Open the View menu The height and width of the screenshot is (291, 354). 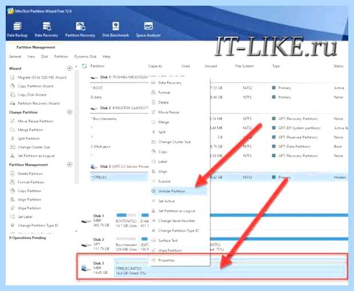coord(31,56)
